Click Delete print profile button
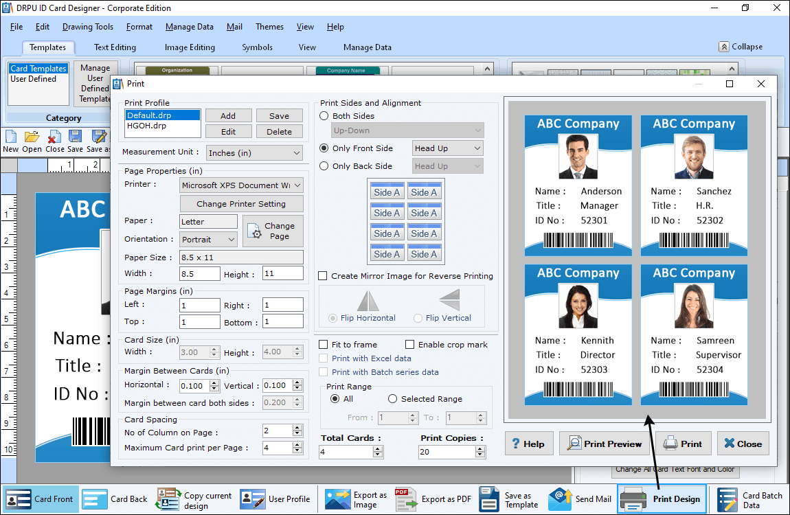 tap(279, 131)
